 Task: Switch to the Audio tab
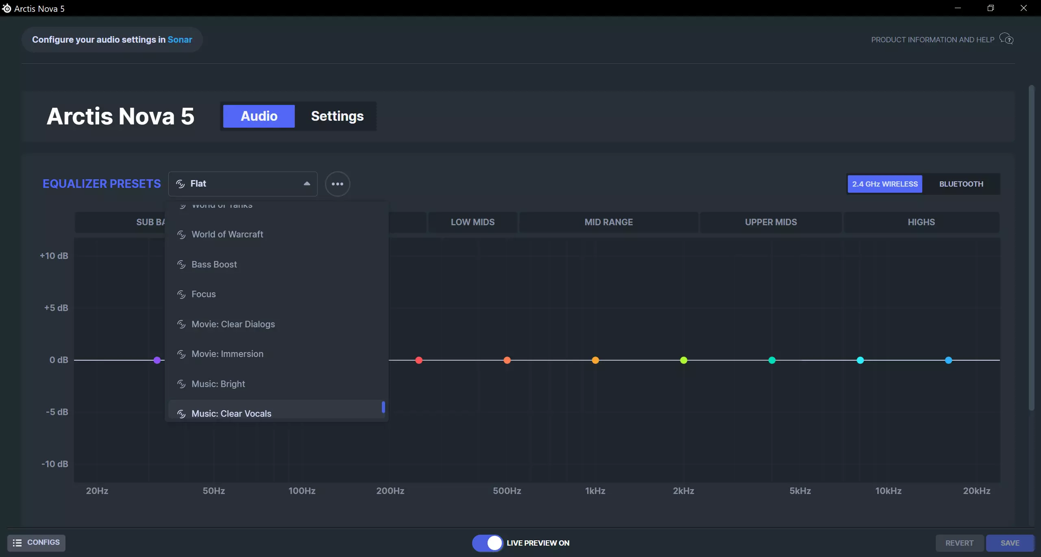point(259,116)
